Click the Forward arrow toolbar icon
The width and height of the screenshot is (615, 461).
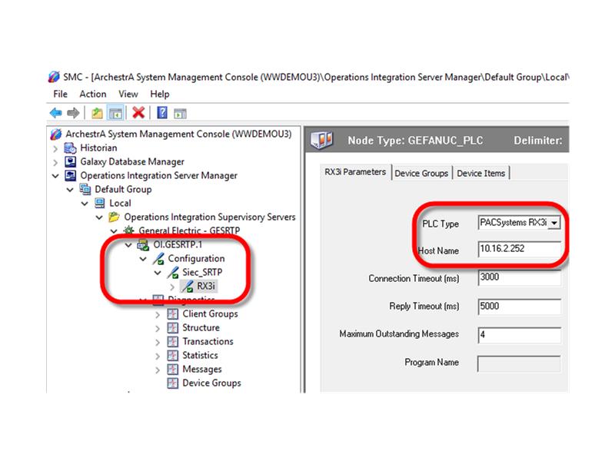click(73, 113)
